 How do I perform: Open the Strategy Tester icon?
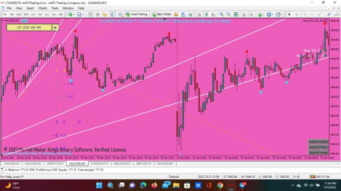click(x=120, y=15)
